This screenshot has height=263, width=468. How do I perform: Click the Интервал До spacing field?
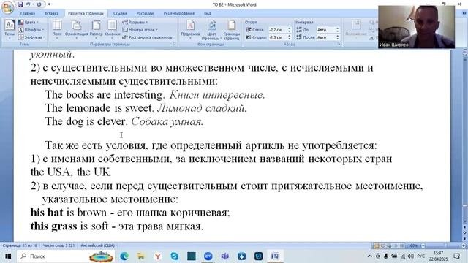pyautogui.click(x=325, y=30)
